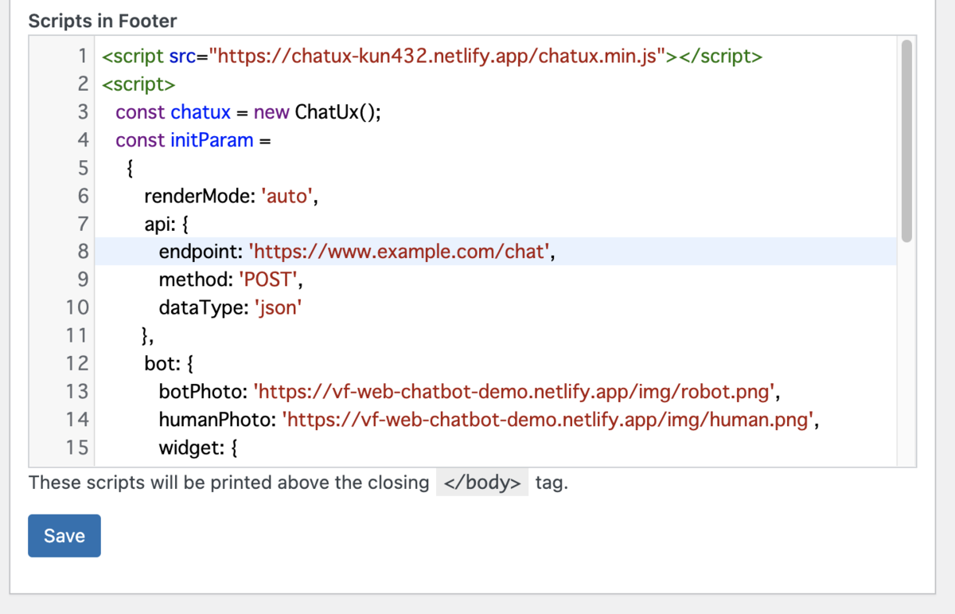Select line number 8 in the gutter
This screenshot has width=955, height=614.
tap(82, 252)
